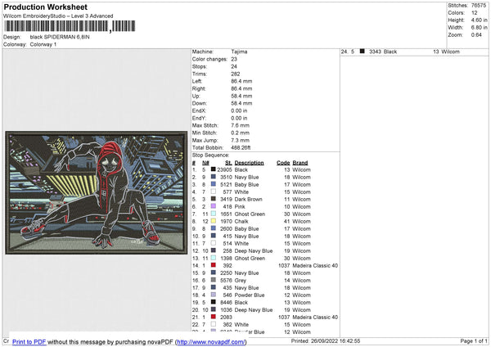Image resolution: width=491 pixels, height=347 pixels.
Task: Pick the Deep Navy Blue swatch in row 12
Action: [x=214, y=250]
